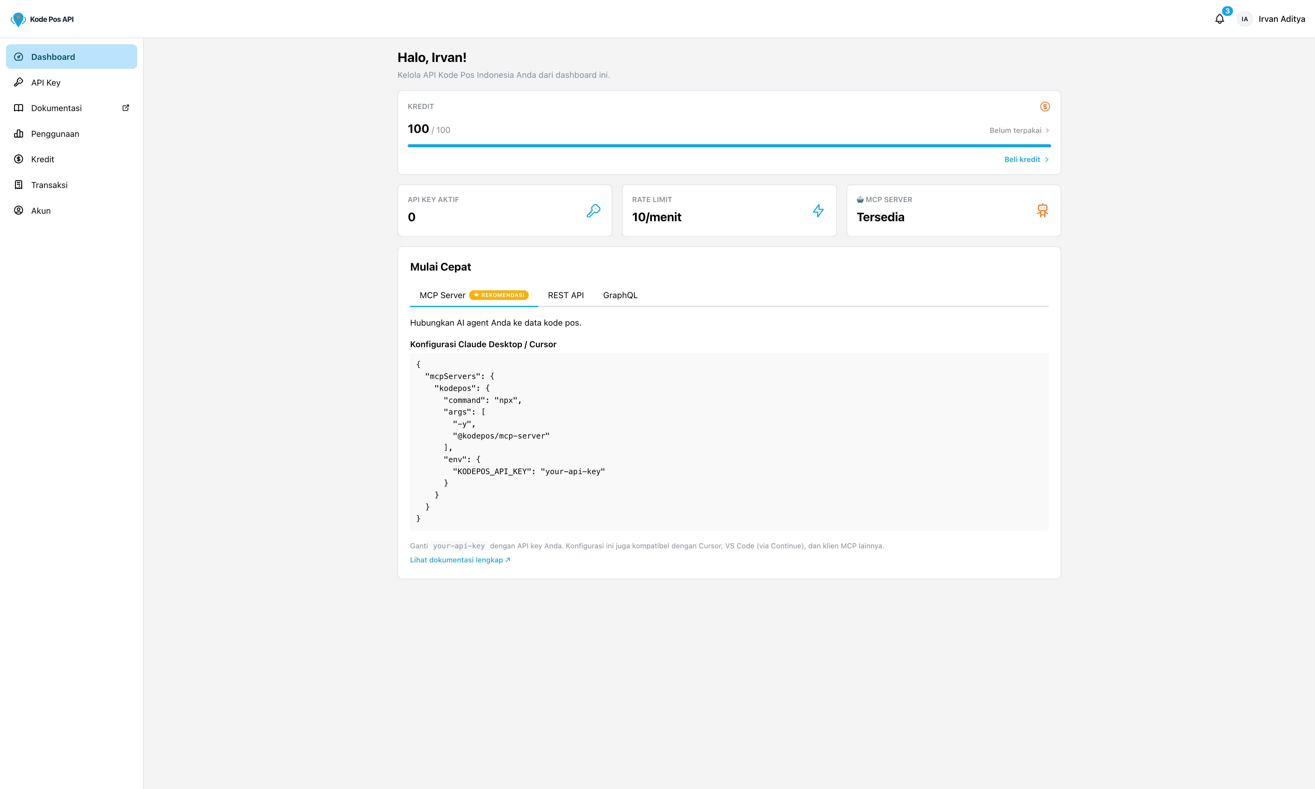Click the "command": "npx" code line
Viewport: 1315px width, 789px height.
(483, 400)
